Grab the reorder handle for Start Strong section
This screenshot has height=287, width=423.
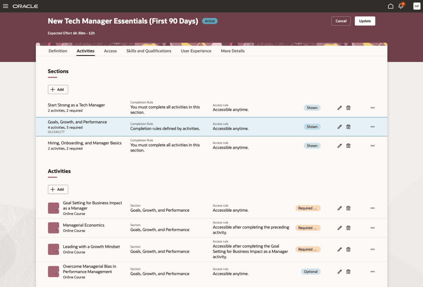[x=372, y=108]
